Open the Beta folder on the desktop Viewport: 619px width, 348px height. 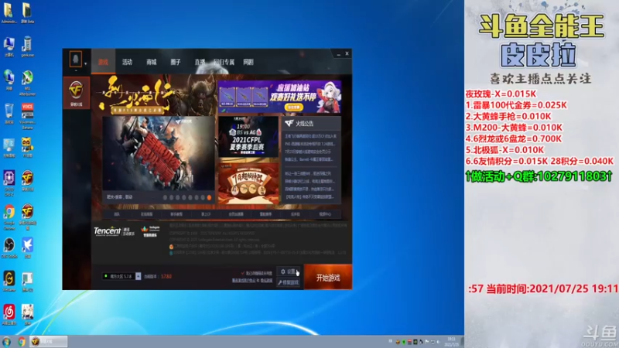27,13
